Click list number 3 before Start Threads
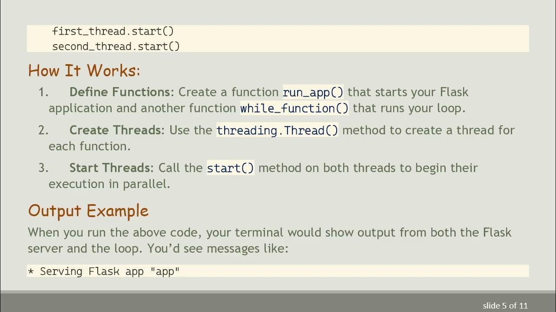The height and width of the screenshot is (312, 556). [43, 168]
